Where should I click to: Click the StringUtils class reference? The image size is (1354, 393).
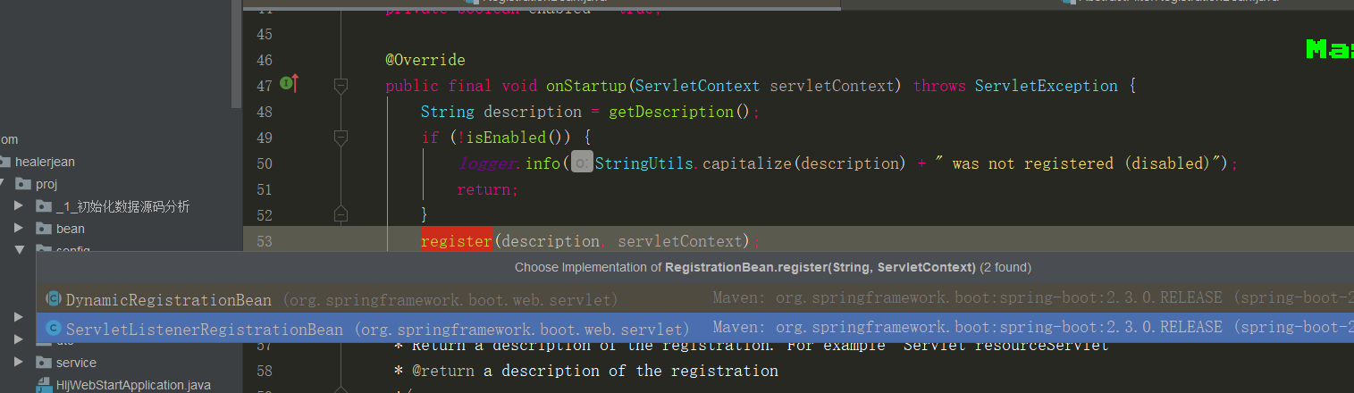tap(646, 163)
